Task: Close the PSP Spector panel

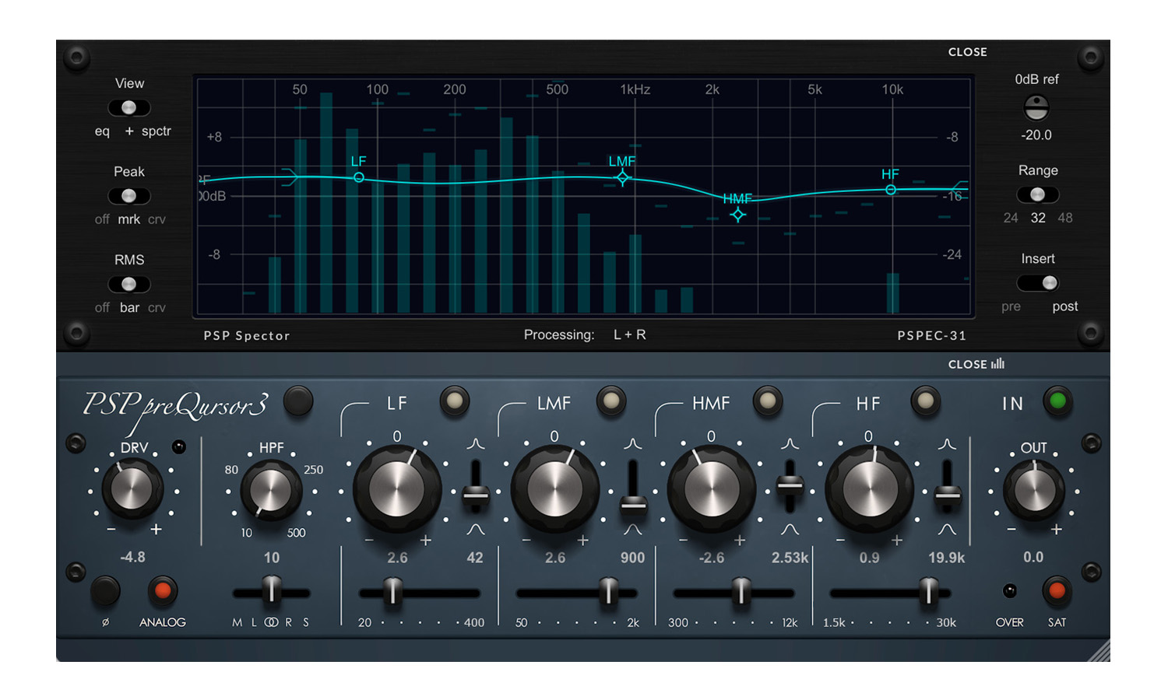Action: pyautogui.click(x=967, y=52)
